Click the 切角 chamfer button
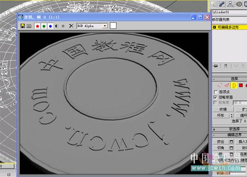Image resolution: width=247 pixels, height=177 pixels. 221,148
